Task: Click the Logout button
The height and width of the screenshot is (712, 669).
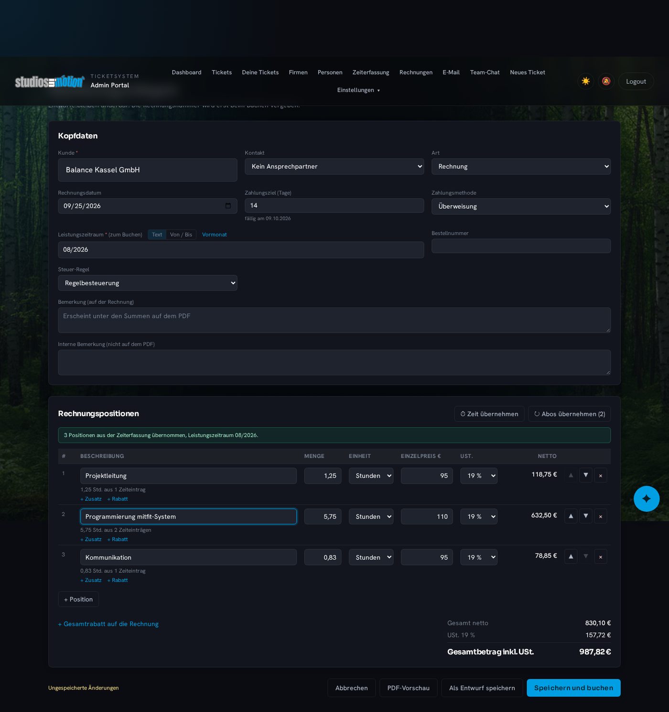Action: tap(636, 81)
